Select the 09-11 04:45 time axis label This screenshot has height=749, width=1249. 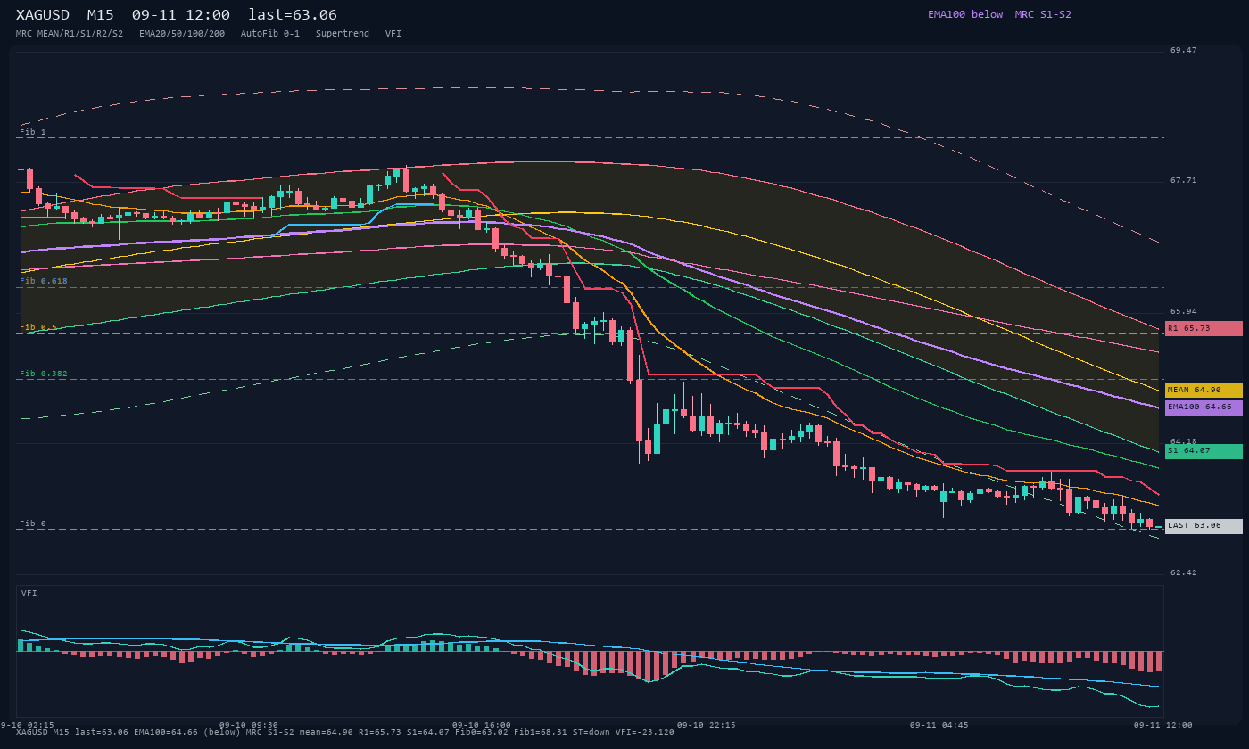[x=939, y=725]
